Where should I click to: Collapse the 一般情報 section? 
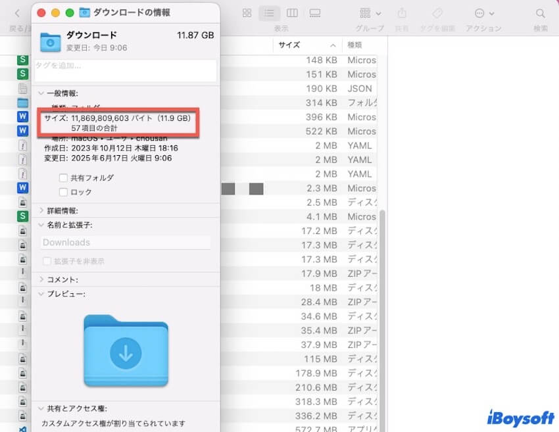pos(42,93)
